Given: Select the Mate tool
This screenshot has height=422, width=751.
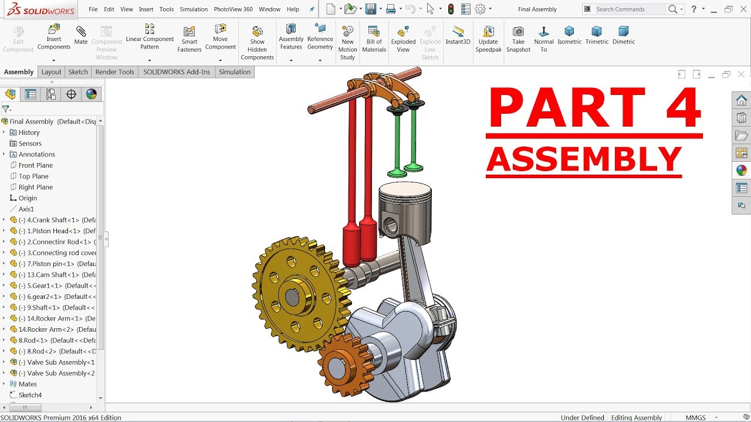Looking at the screenshot, I should tap(81, 35).
